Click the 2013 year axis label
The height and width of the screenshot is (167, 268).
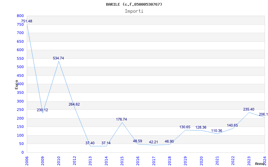coord(90,161)
